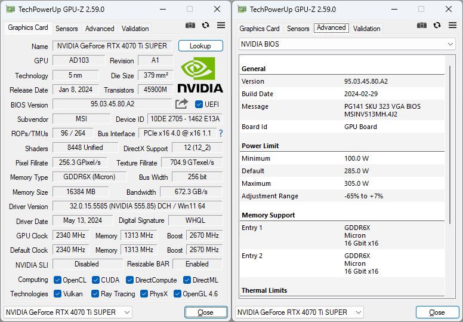The height and width of the screenshot is (322, 463).
Task: Toggle the DirectML checkbox
Action: (x=187, y=280)
